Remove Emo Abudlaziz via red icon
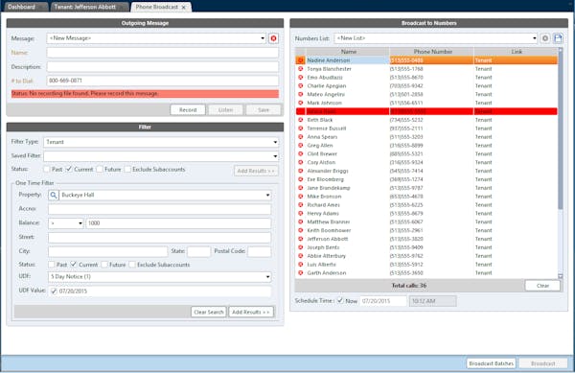 click(301, 77)
